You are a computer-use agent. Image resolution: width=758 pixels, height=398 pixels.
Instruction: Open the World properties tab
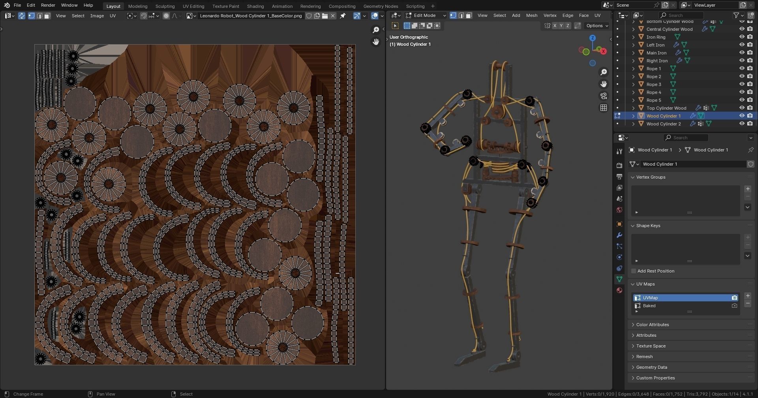tap(619, 210)
